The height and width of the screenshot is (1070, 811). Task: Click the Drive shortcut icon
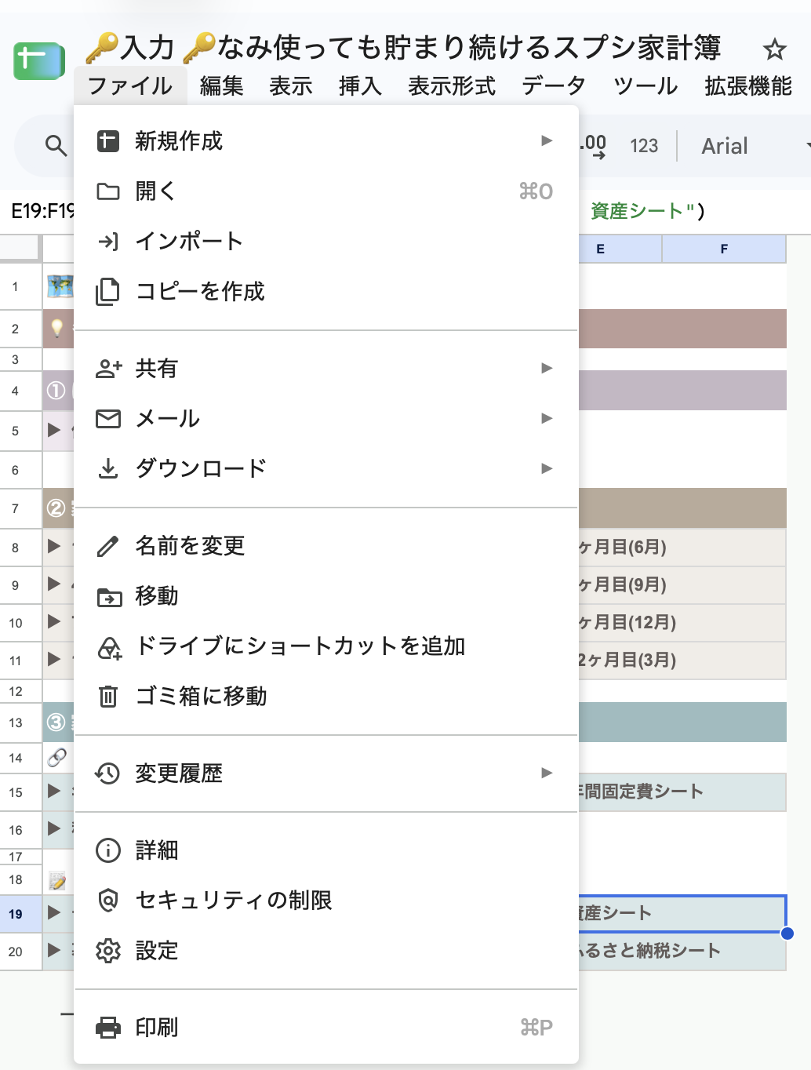109,647
